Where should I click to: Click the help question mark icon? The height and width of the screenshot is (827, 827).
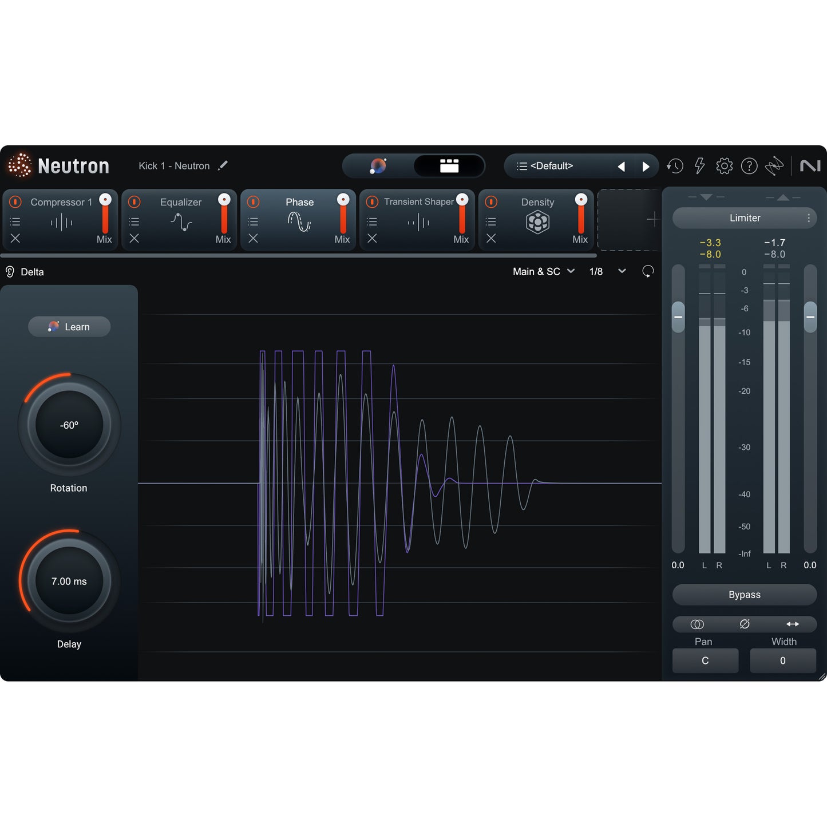click(749, 166)
